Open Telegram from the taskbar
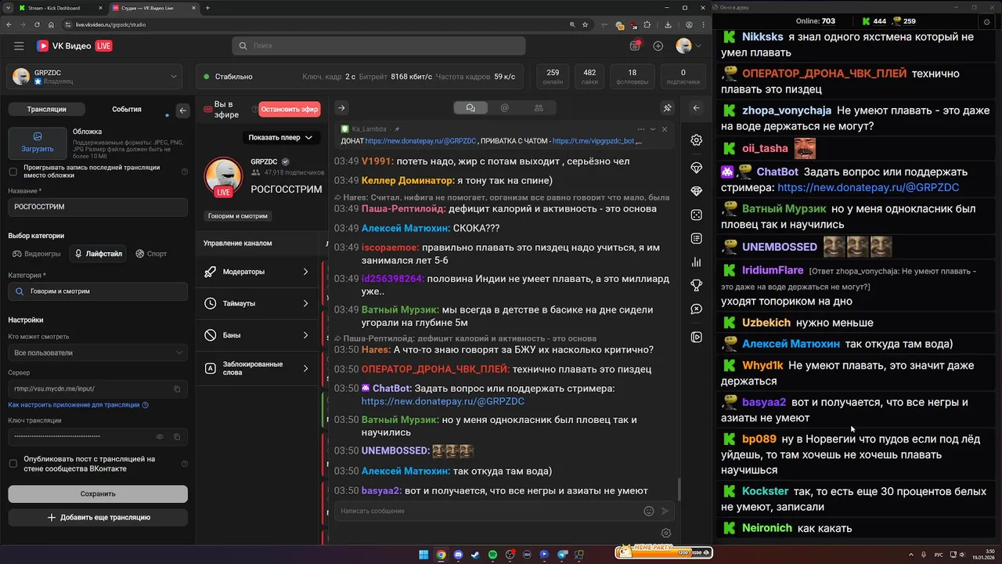This screenshot has height=564, width=1002. (562, 555)
